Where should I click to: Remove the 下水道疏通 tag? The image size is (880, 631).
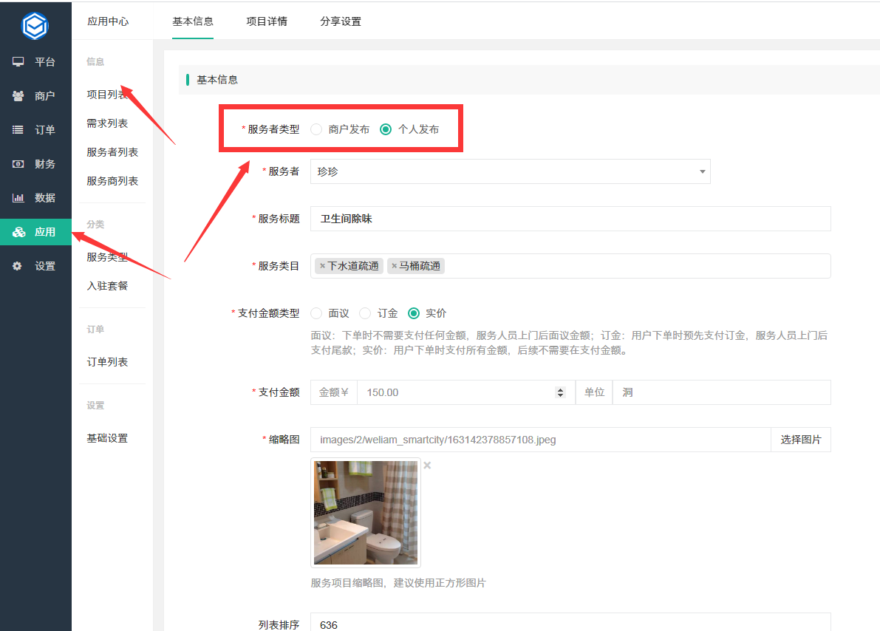tap(322, 266)
